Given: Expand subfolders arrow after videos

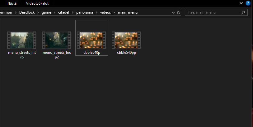Looking at the screenshot, I should (115, 12).
